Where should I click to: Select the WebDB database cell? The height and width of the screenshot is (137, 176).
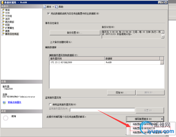pos(132,62)
